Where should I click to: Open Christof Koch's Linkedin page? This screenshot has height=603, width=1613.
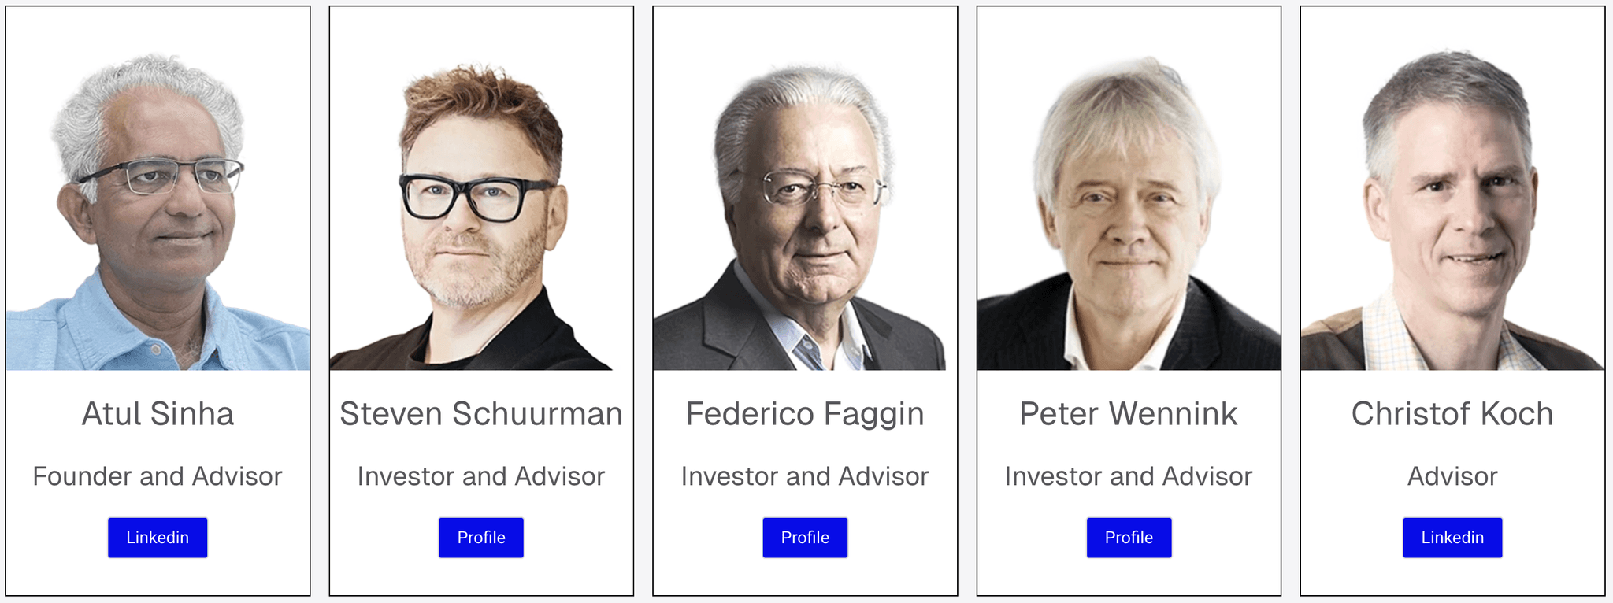[1452, 537]
